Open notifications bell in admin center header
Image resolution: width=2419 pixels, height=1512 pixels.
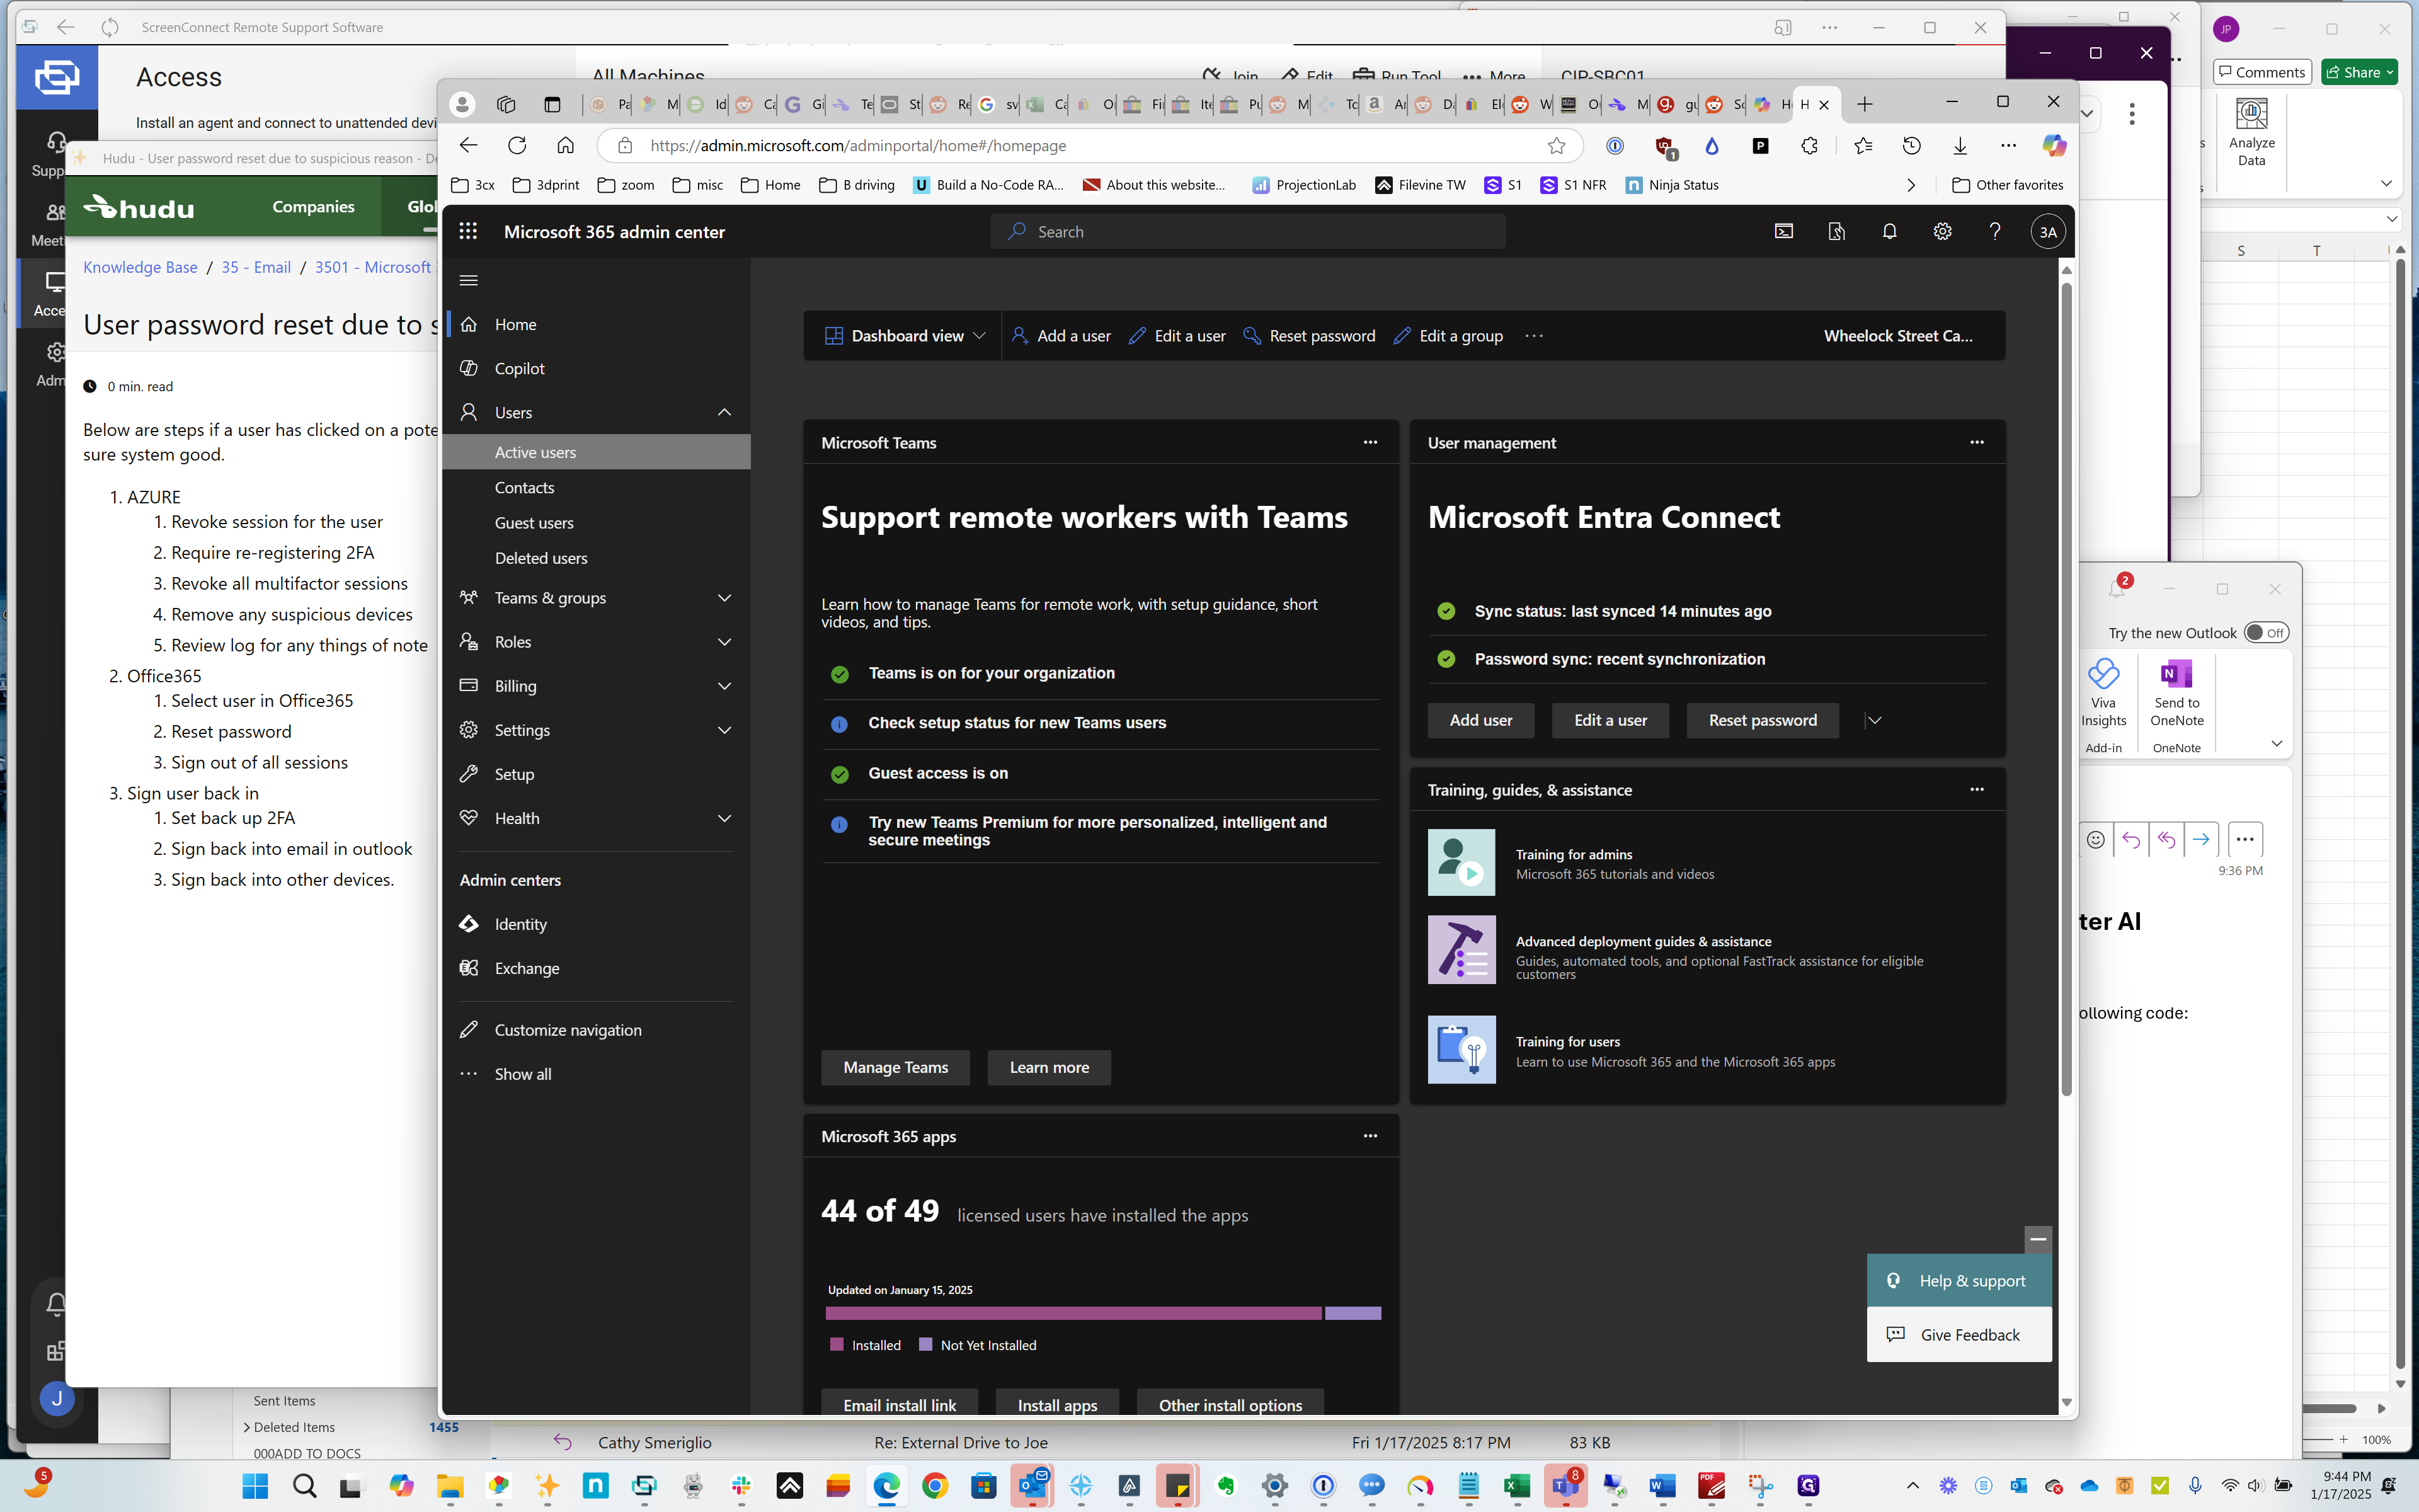point(1889,232)
